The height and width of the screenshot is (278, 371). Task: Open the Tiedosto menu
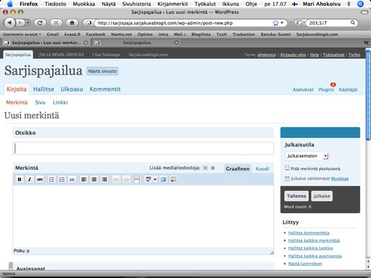click(55, 4)
